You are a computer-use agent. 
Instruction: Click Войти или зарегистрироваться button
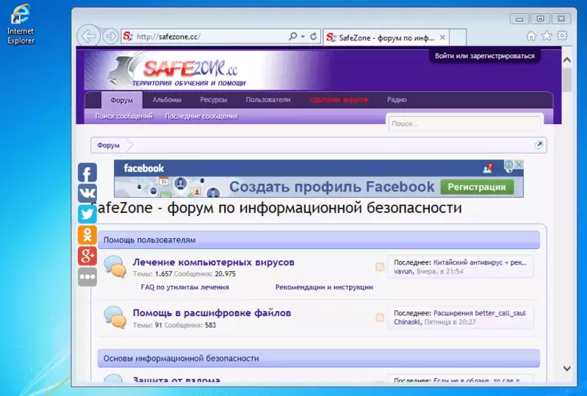pyautogui.click(x=484, y=56)
